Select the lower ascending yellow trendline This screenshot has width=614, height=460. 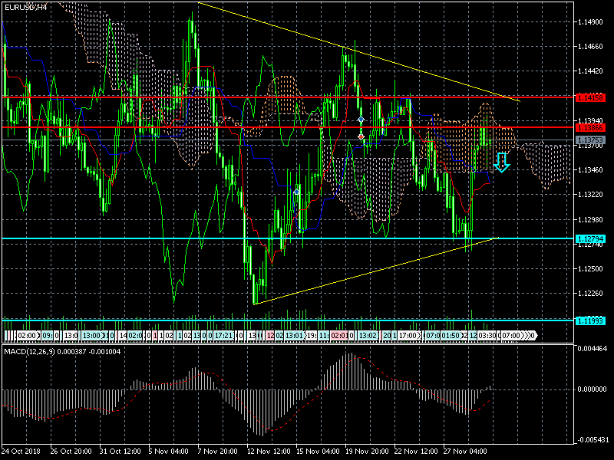click(x=376, y=271)
